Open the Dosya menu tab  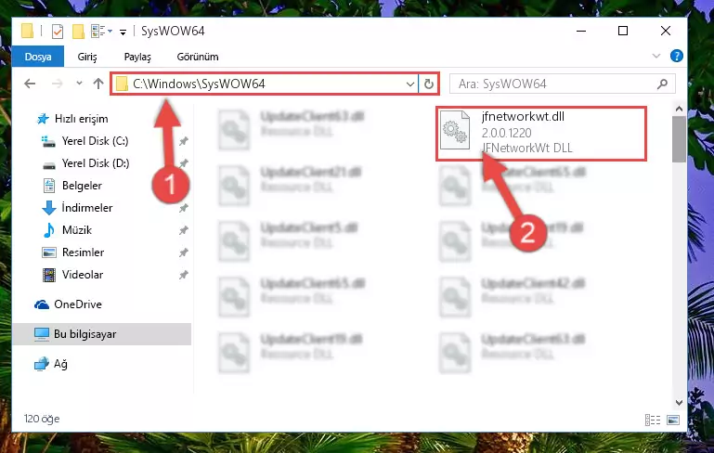(x=38, y=57)
